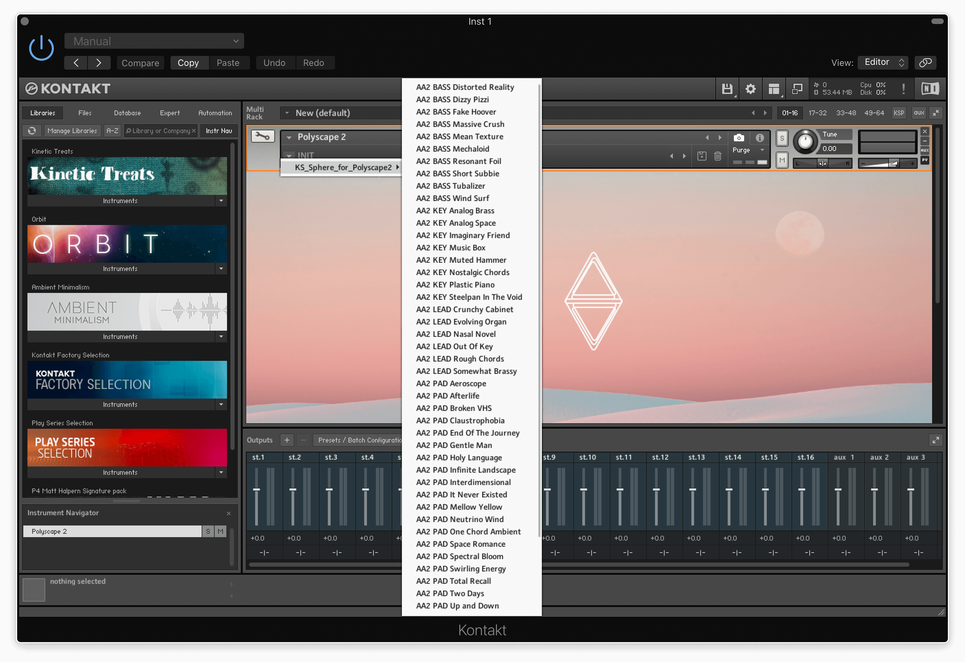The height and width of the screenshot is (662, 965).
Task: Click the refresh libraries icon
Action: (32, 131)
